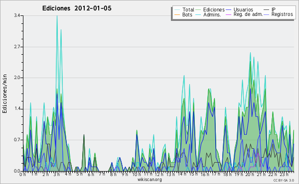Click the 'Admins.' legend label
Screen dimensions: 299x184
[212, 14]
